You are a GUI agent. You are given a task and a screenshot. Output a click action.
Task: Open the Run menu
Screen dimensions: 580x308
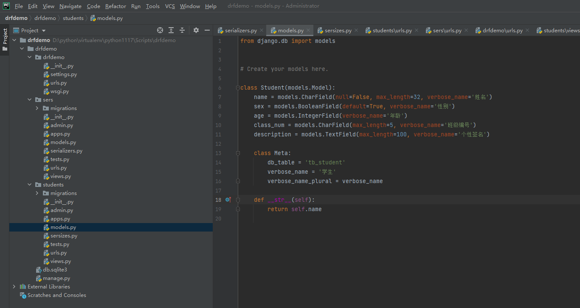pyautogui.click(x=136, y=6)
